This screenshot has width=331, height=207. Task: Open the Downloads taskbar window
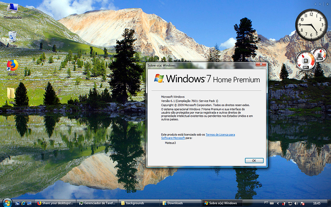[x=181, y=203]
